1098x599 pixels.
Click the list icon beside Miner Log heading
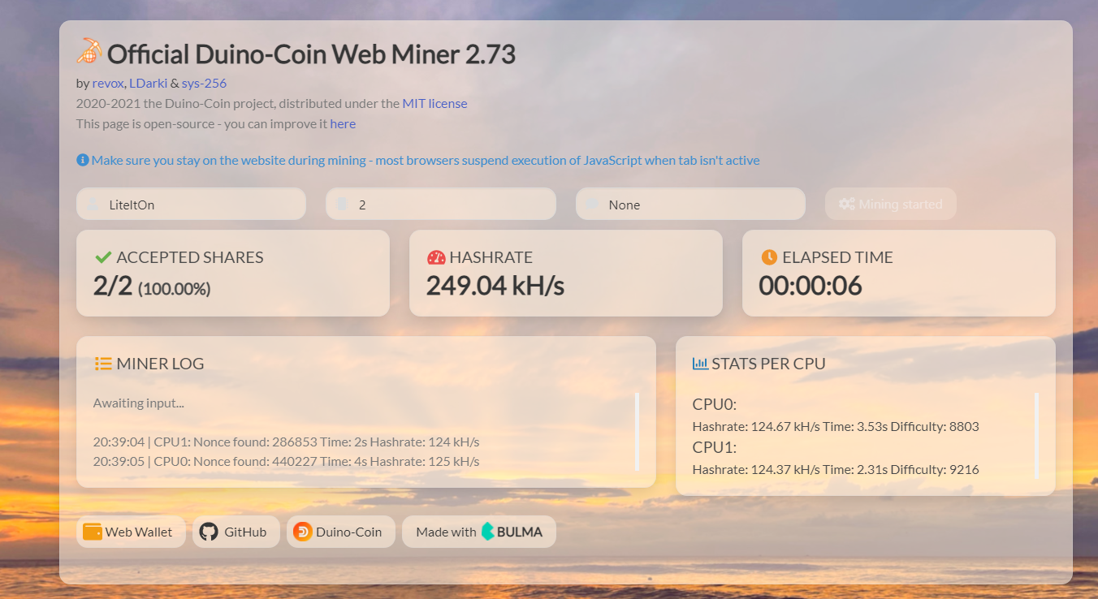tap(104, 363)
